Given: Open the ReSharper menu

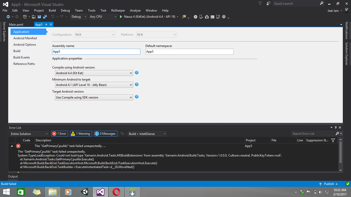Looking at the screenshot, I should pos(118,11).
